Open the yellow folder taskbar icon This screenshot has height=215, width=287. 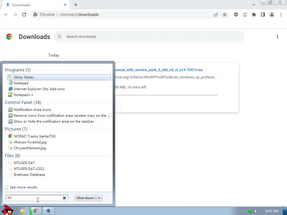[22, 211]
